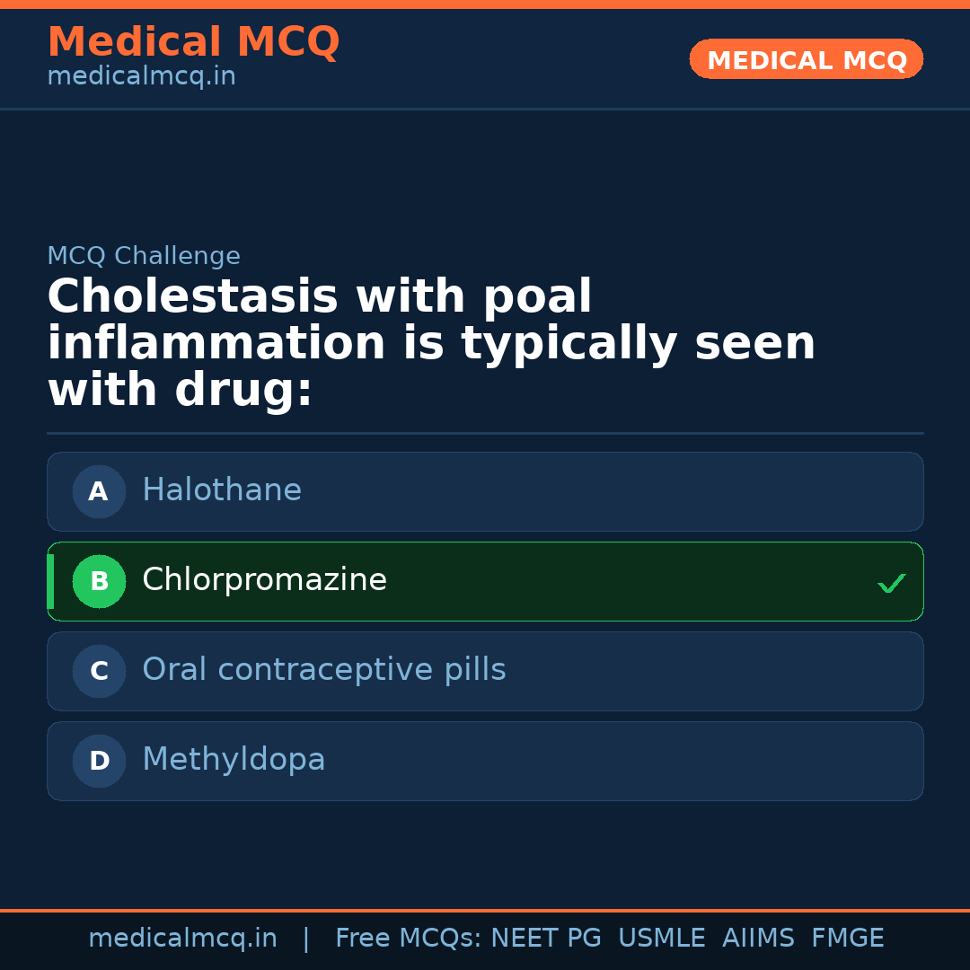Screen dimensions: 970x970
Task: Click the Cholestasis question heading text
Action: click(x=431, y=344)
